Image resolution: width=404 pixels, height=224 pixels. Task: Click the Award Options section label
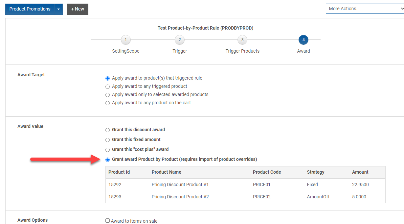tap(33, 220)
